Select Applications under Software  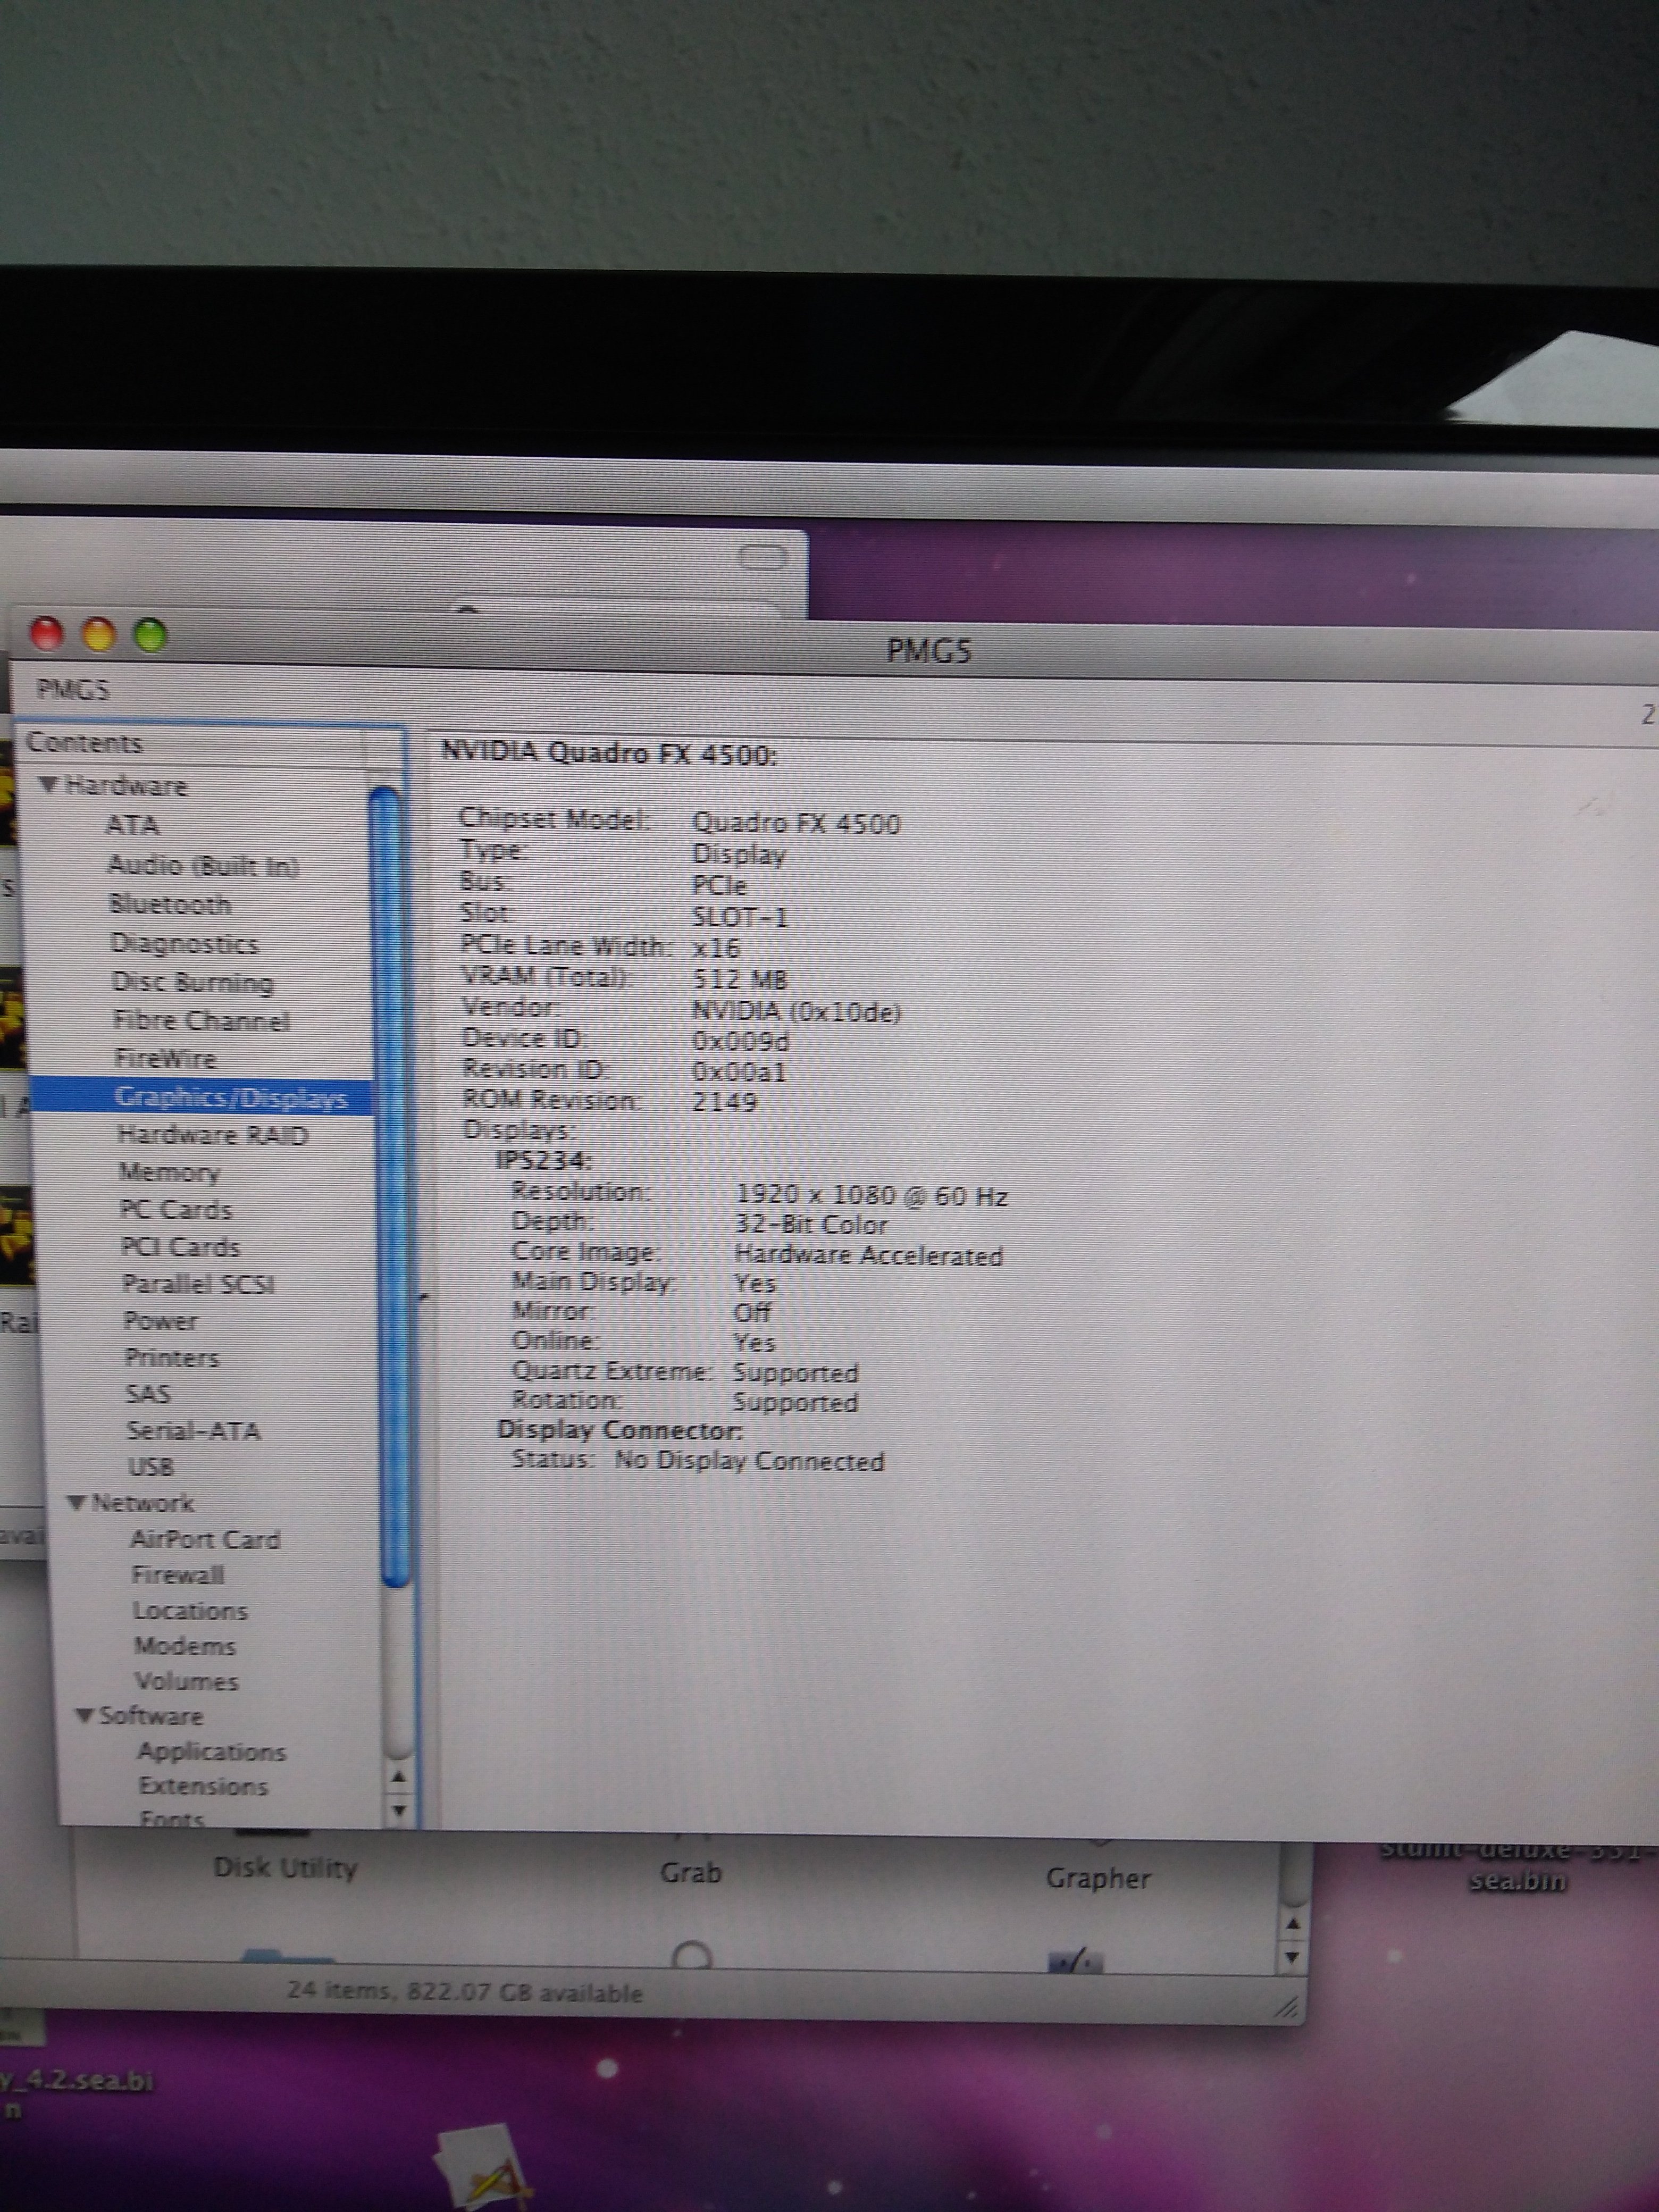[x=211, y=1752]
